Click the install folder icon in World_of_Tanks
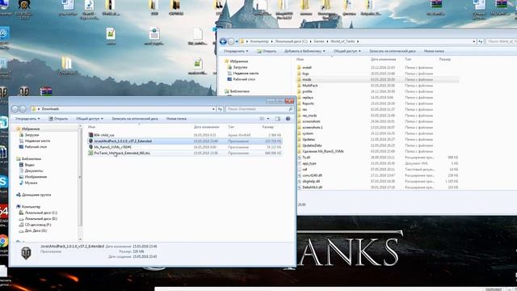The width and height of the screenshot is (517, 291). 299,67
